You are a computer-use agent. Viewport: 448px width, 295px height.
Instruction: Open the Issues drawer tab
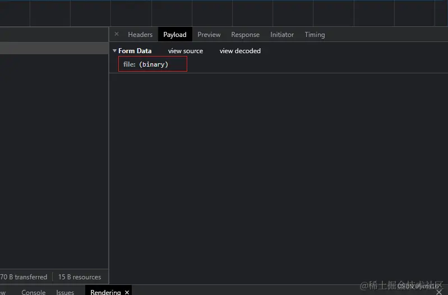coord(65,292)
